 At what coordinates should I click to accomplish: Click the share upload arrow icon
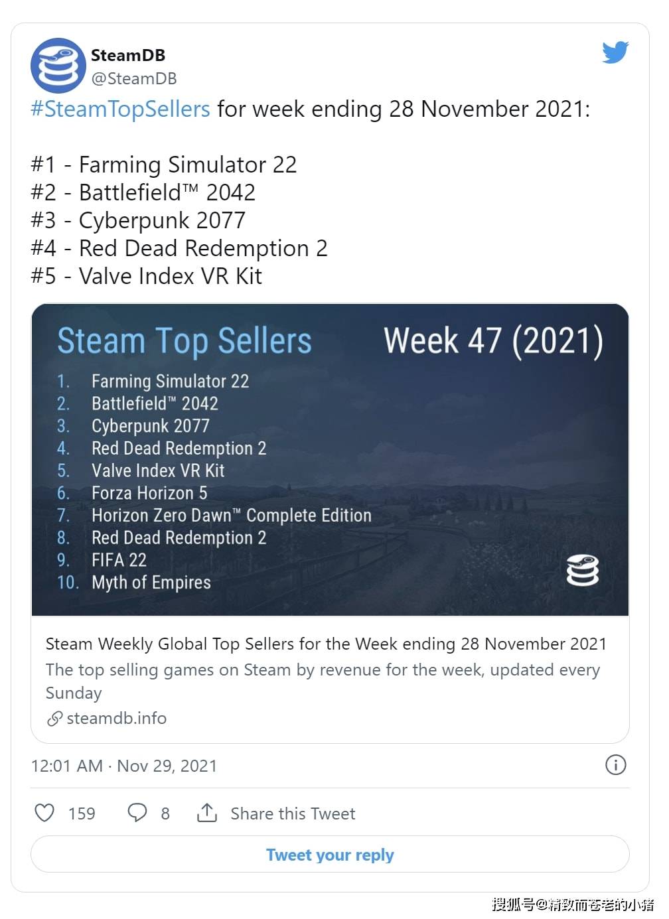click(207, 813)
